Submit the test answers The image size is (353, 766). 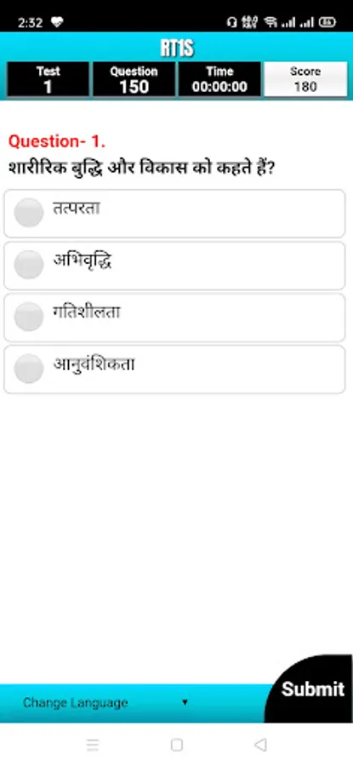coord(312,689)
